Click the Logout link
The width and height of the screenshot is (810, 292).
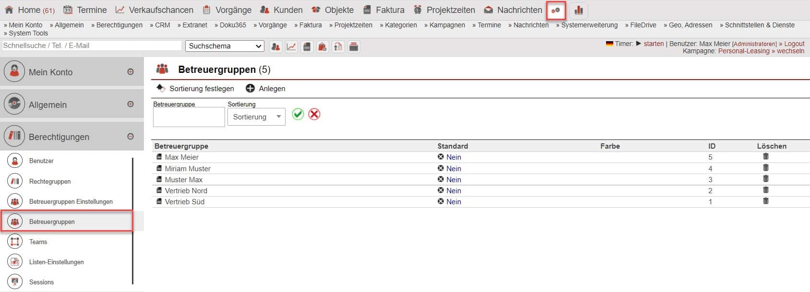pos(794,44)
